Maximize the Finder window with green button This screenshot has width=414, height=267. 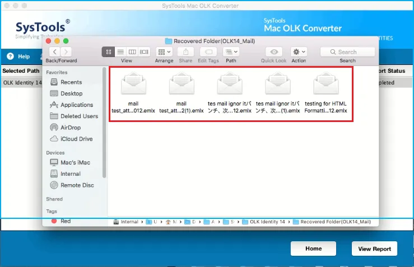point(66,41)
